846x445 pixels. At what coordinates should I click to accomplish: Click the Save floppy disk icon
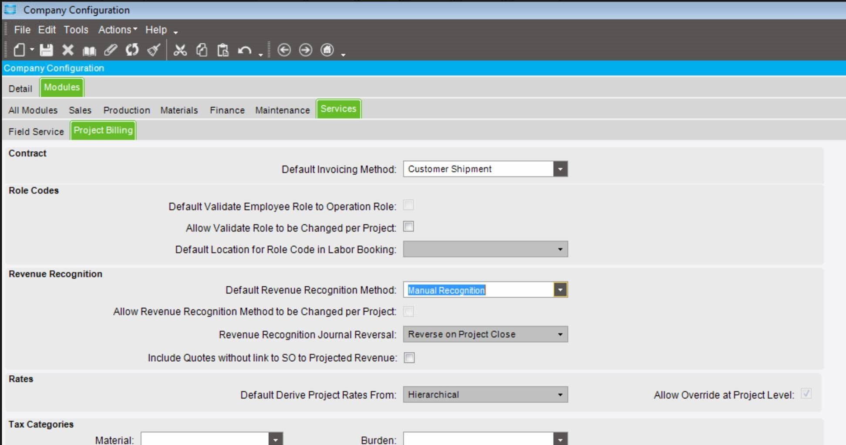[x=46, y=50]
